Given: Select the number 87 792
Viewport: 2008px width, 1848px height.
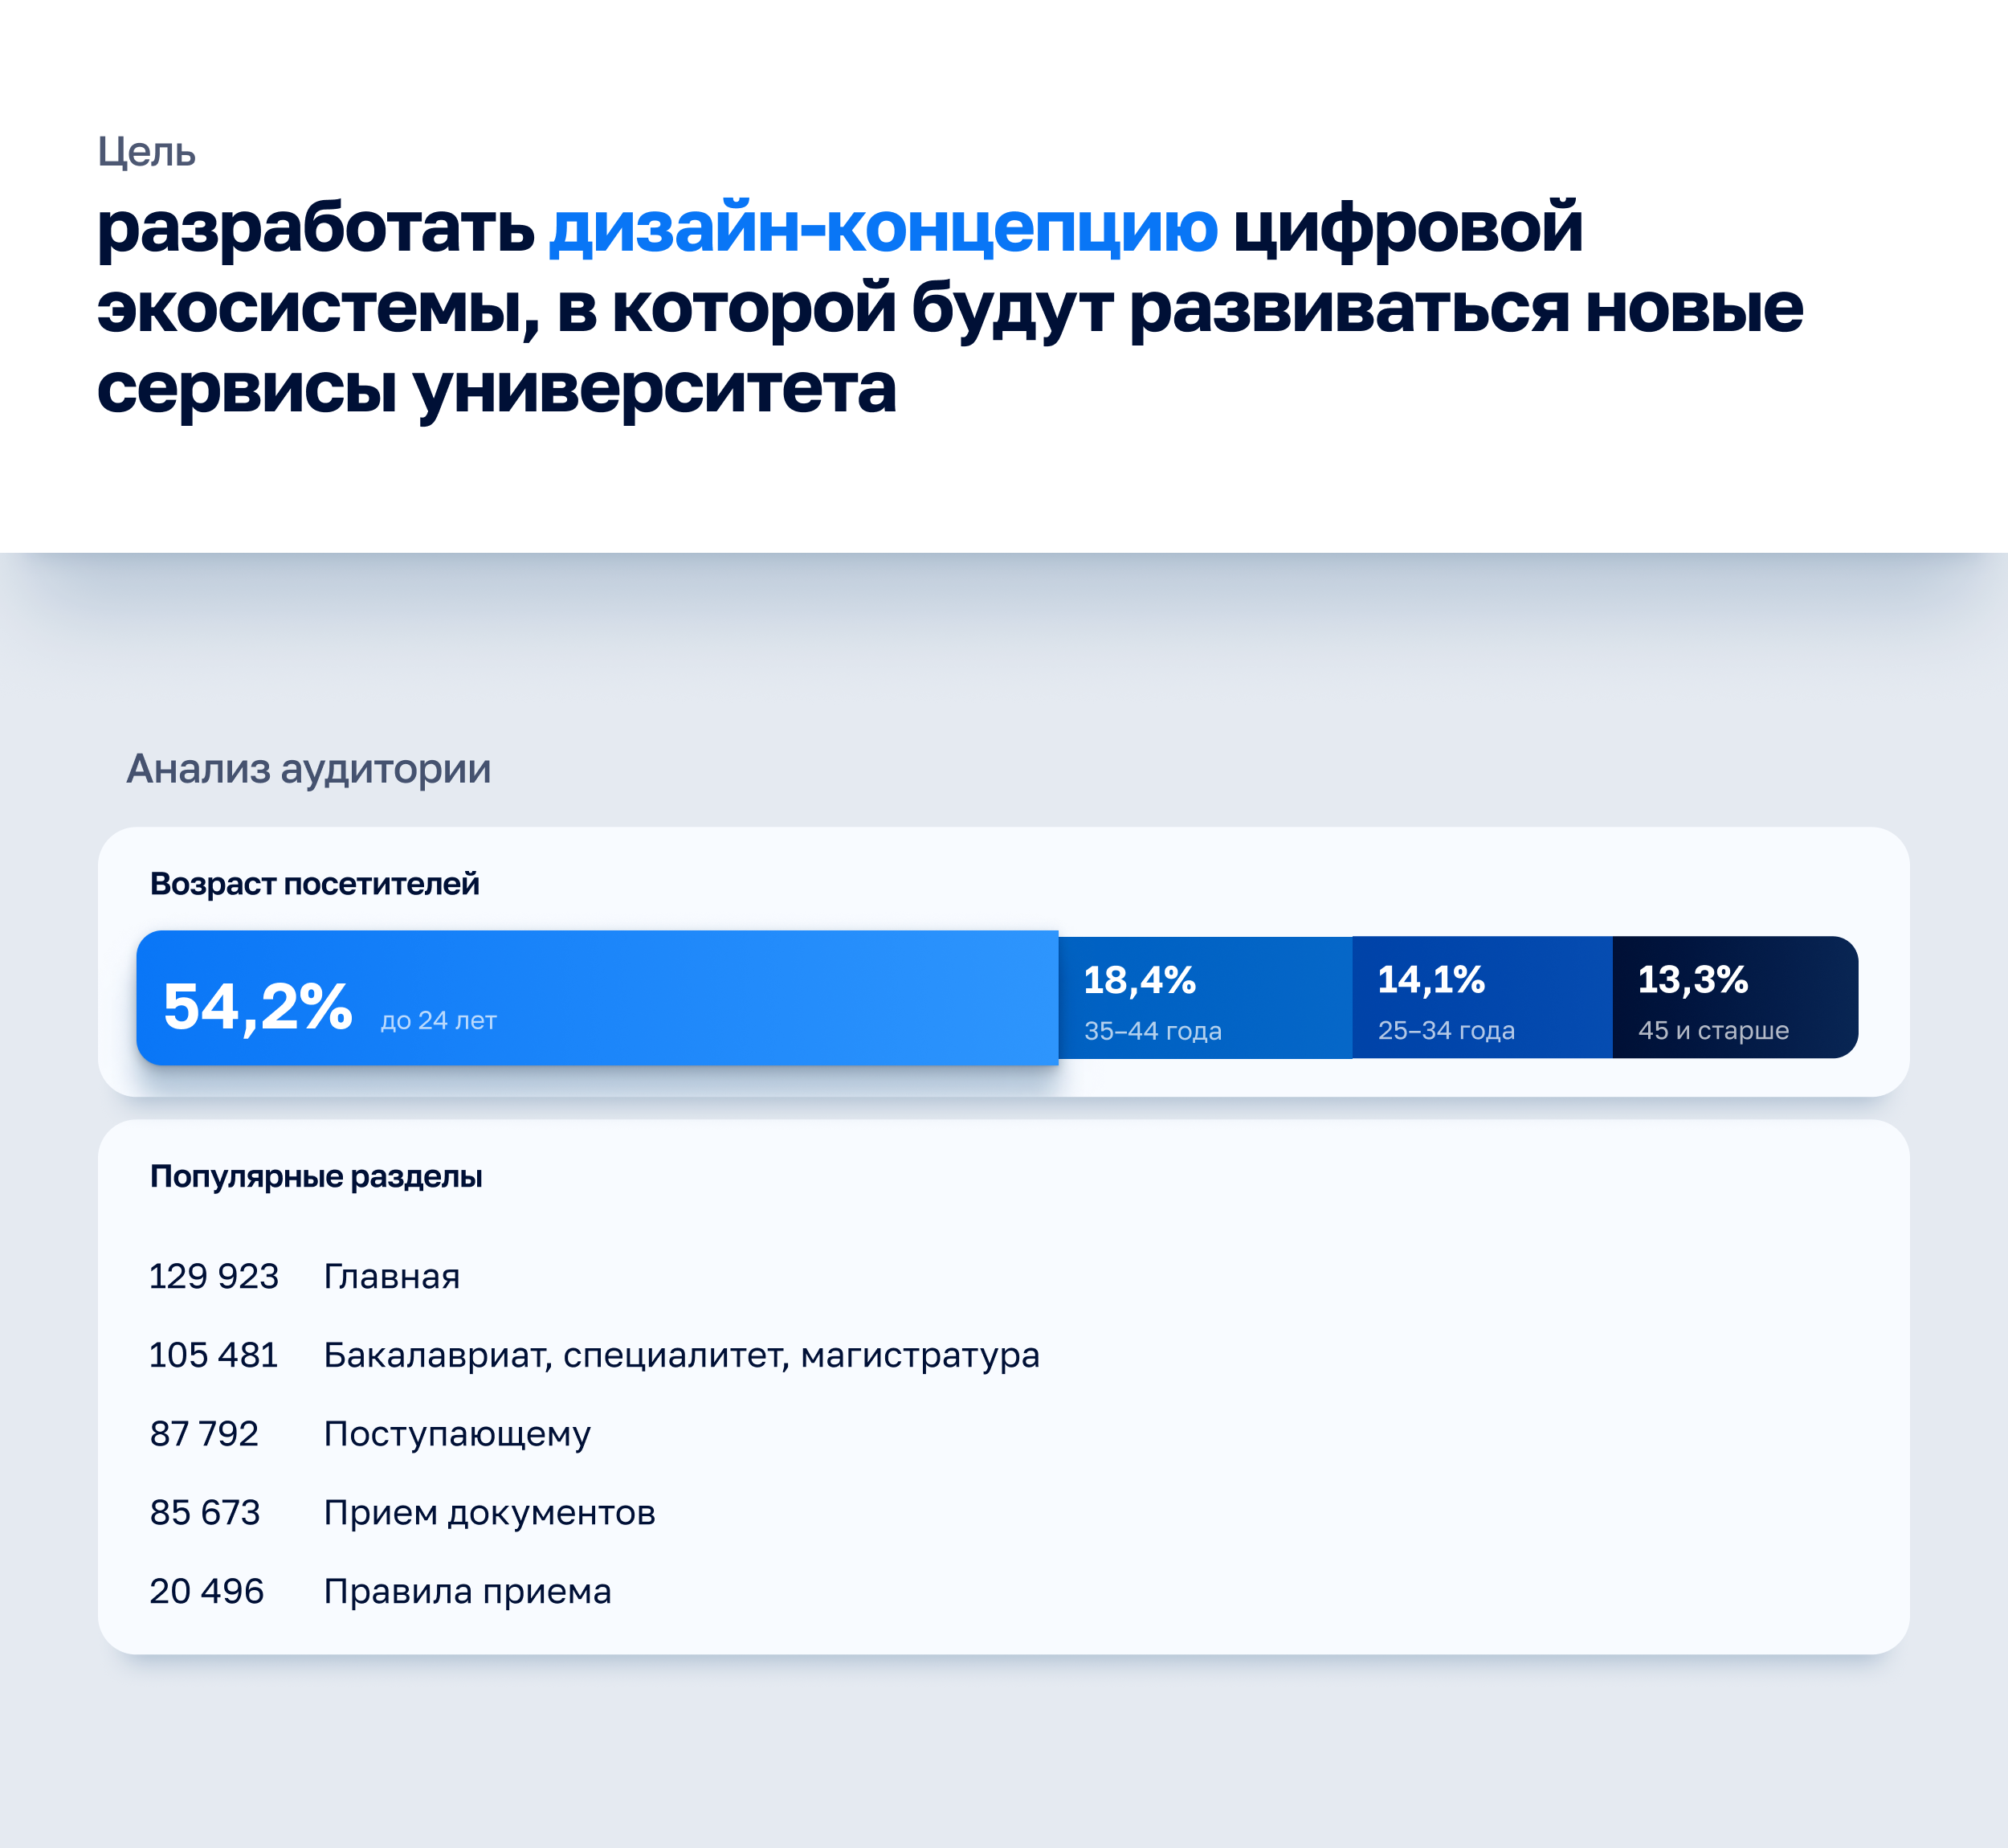Looking at the screenshot, I should click(x=204, y=1434).
